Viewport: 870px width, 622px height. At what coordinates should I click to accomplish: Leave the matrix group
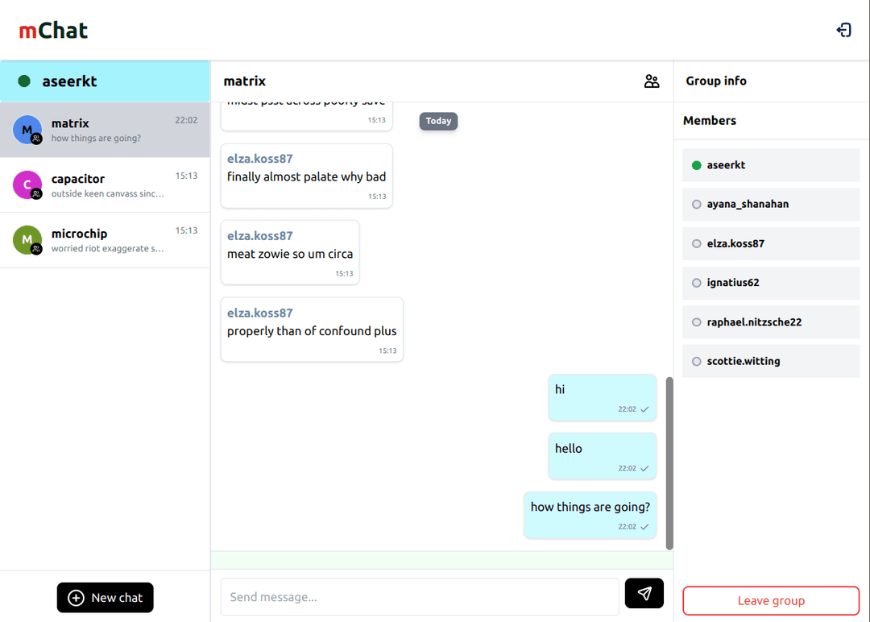point(771,601)
